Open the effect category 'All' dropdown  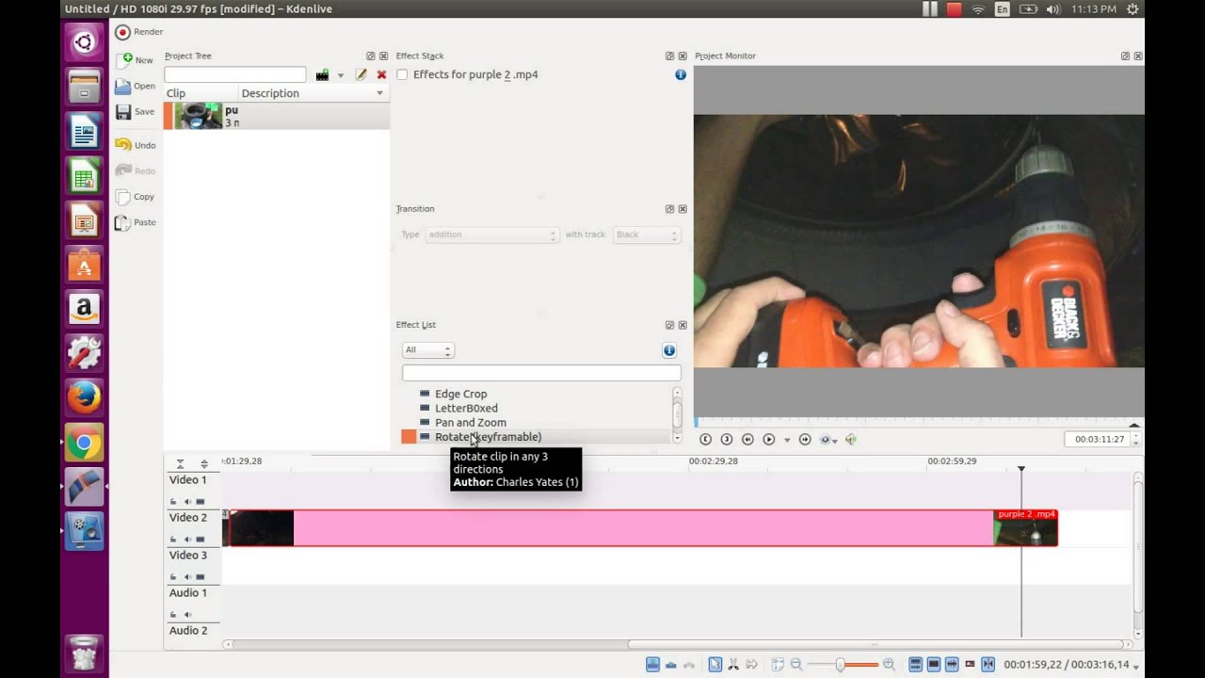click(428, 350)
